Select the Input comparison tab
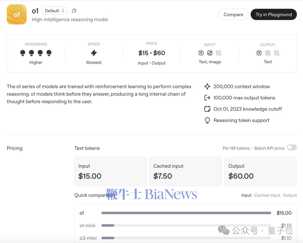The height and width of the screenshot is (243, 303). (246, 195)
